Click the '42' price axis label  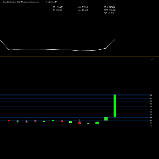coord(151,120)
